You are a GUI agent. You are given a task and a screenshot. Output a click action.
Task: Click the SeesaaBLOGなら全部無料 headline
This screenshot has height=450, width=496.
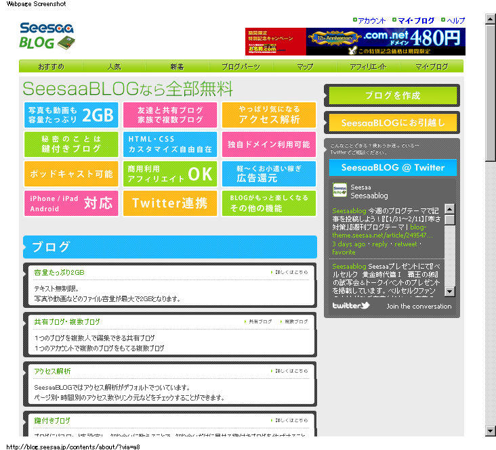(128, 89)
